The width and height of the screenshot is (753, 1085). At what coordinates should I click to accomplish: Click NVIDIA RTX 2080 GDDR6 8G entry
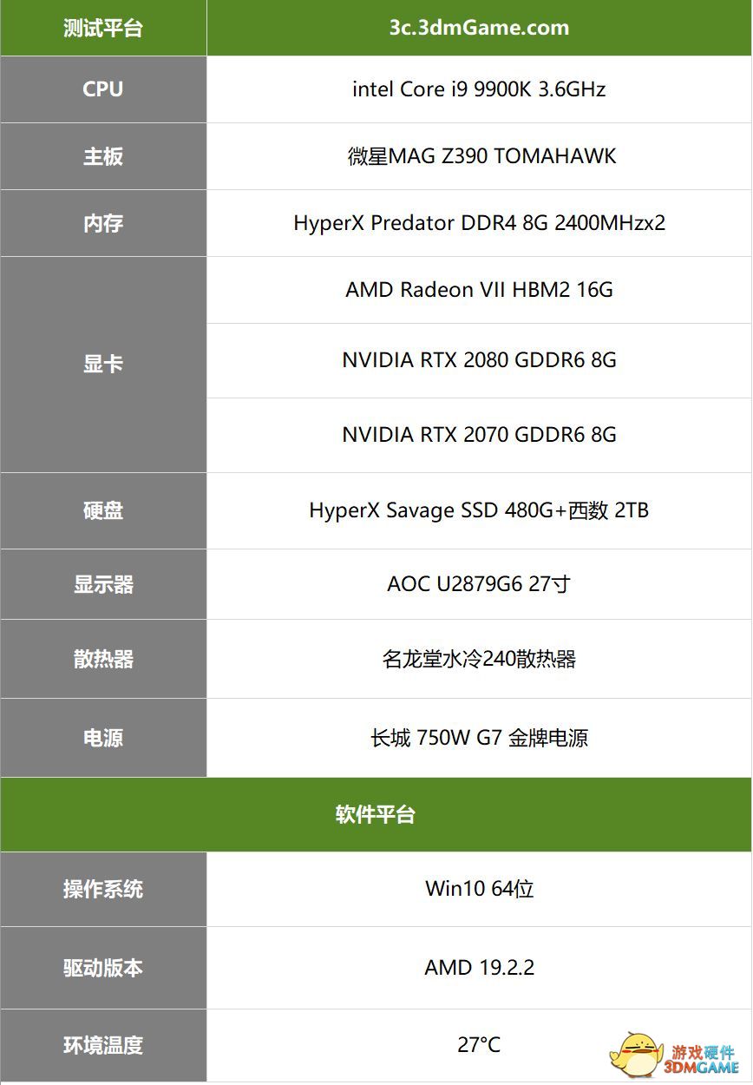coord(480,360)
